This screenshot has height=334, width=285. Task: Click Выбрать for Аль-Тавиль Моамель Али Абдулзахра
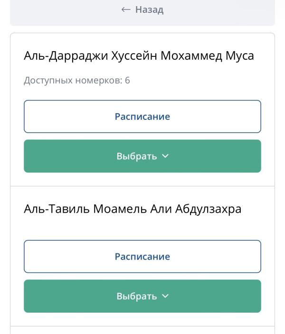pos(142,296)
